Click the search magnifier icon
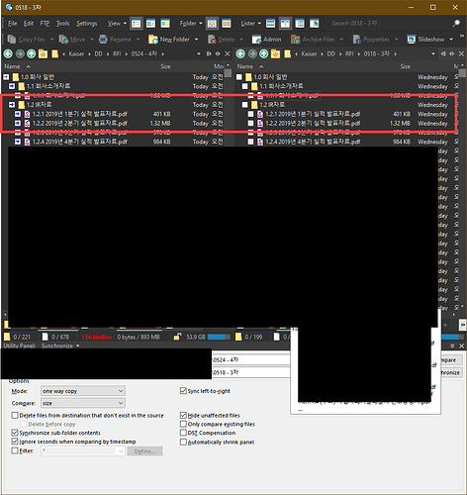This screenshot has height=495, width=467. tap(456, 24)
